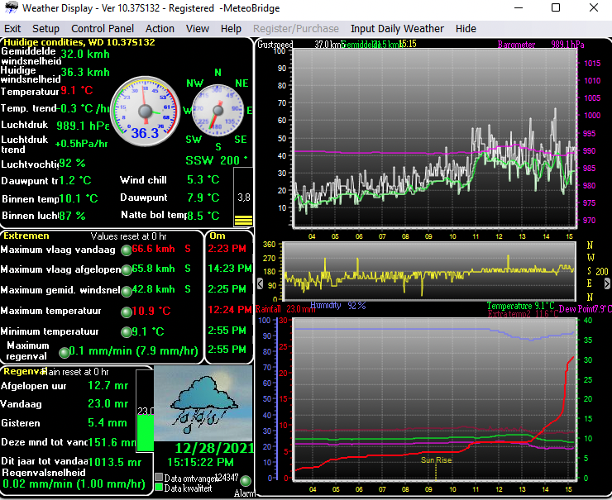Click the green Alarm indicator light
The width and height of the screenshot is (612, 500).
pos(246,480)
